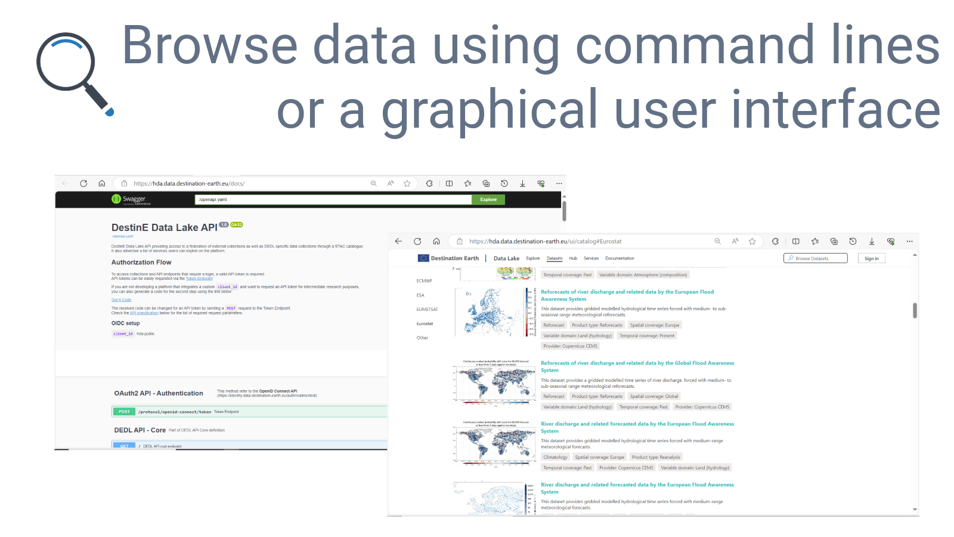Click the Product type: Reanalysis tag
Screen dimensions: 954x537
coord(656,457)
